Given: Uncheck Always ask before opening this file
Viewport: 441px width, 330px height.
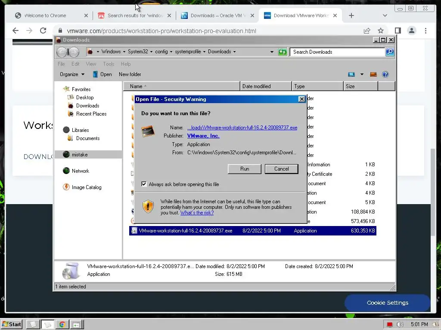Looking at the screenshot, I should [x=144, y=184].
